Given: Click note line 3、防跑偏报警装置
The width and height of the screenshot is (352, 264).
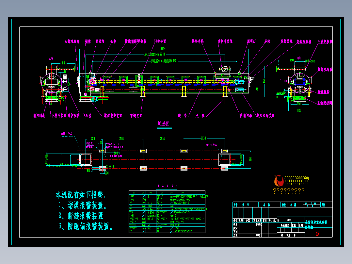Looking at the screenshot, I should (x=86, y=226).
